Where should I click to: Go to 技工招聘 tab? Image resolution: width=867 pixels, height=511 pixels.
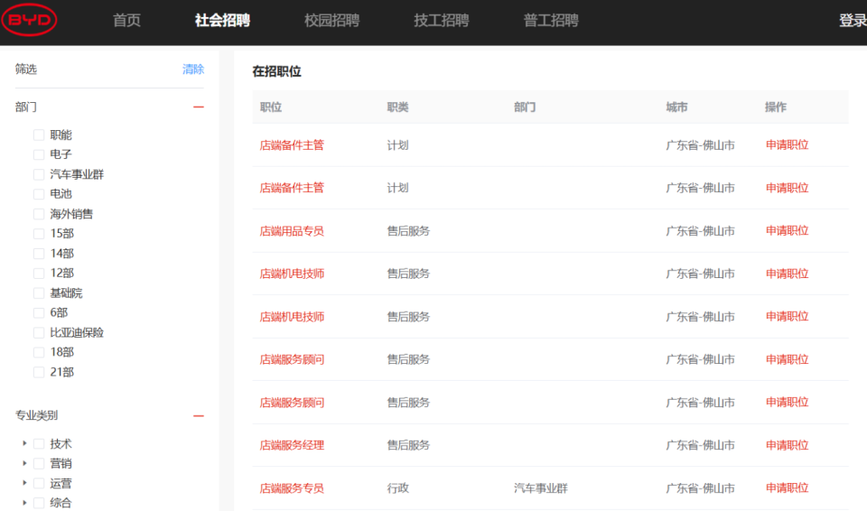pos(442,21)
